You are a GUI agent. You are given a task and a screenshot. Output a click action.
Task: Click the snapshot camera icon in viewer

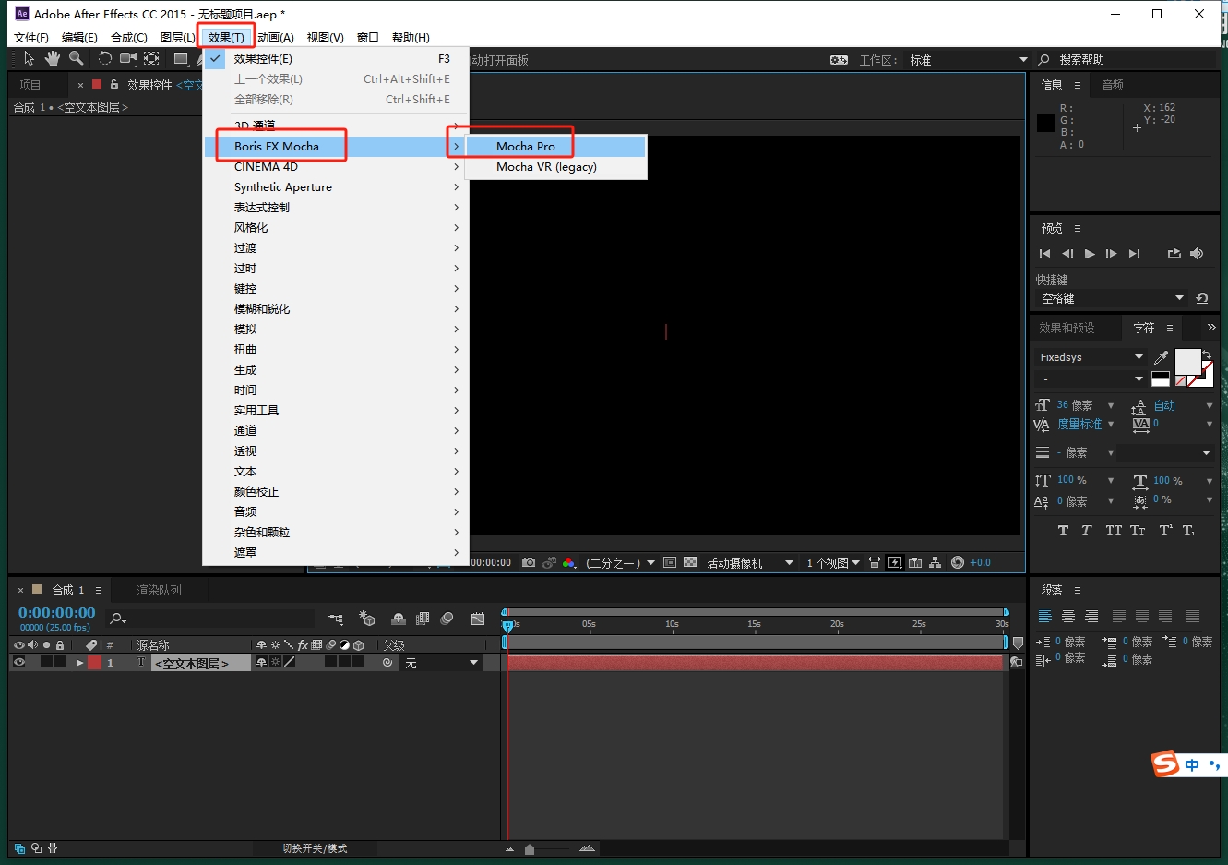(529, 562)
